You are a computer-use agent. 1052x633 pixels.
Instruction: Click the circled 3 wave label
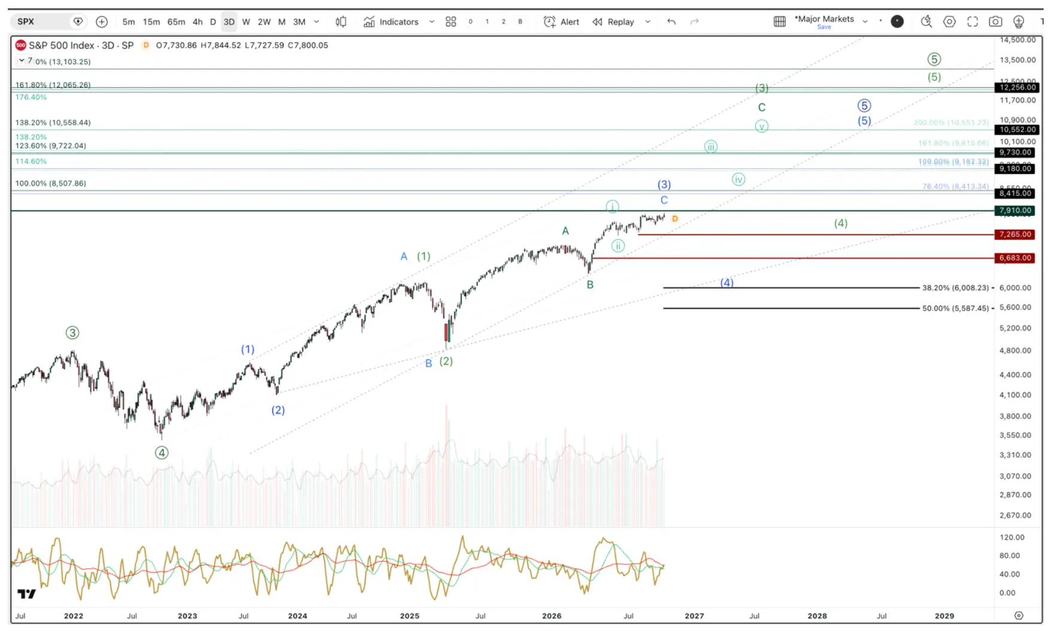click(x=72, y=333)
